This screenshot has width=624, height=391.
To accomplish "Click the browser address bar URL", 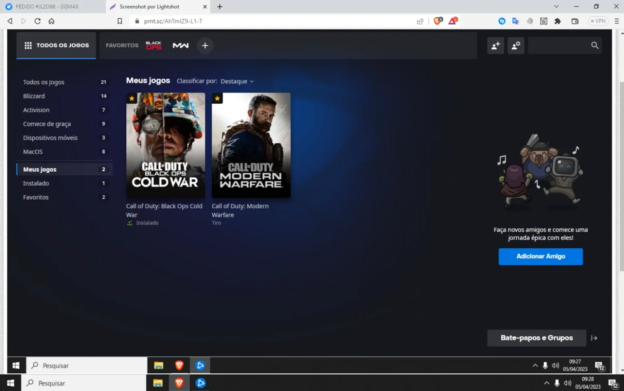I will pyautogui.click(x=173, y=21).
